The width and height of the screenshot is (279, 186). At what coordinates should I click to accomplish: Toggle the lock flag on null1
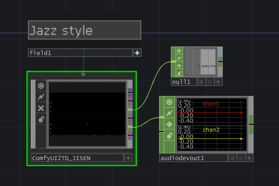pos(179,73)
